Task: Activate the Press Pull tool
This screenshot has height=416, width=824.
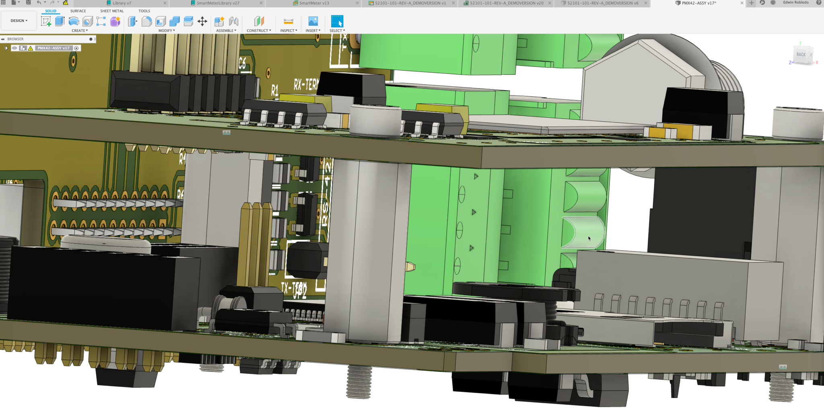Action: [x=132, y=22]
